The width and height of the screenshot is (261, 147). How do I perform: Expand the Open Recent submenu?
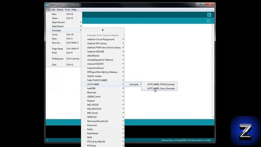point(64,22)
